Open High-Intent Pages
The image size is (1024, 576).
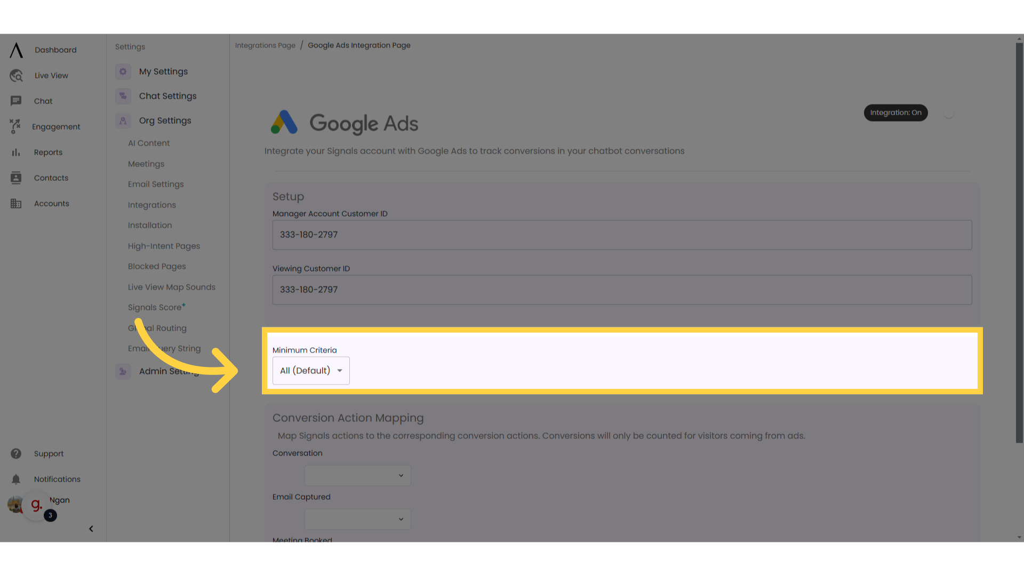point(164,246)
